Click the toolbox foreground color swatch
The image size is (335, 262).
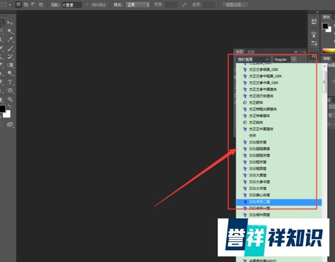pyautogui.click(x=2, y=108)
